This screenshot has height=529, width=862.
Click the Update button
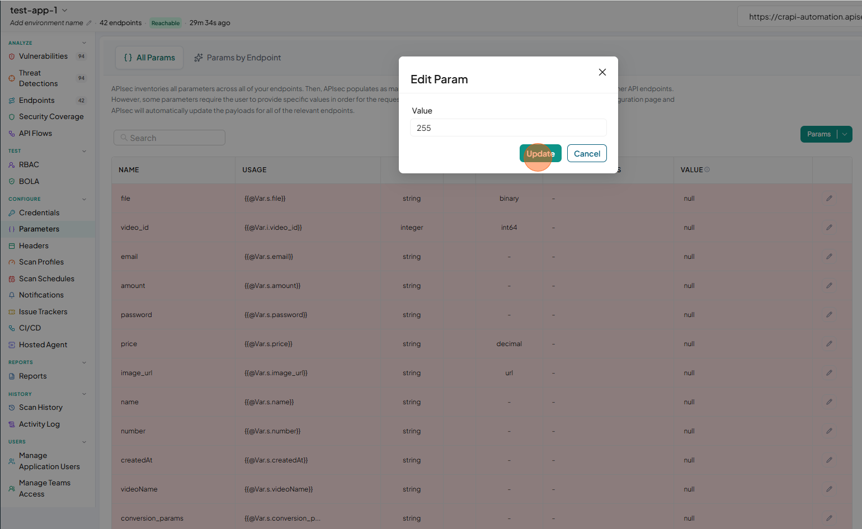(540, 154)
